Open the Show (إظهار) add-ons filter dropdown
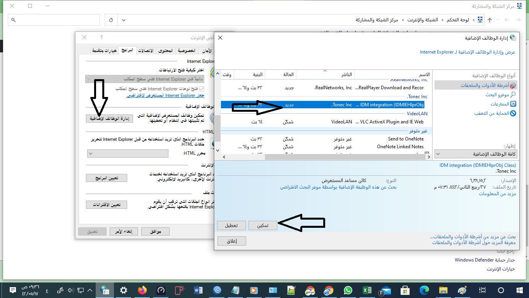529x298 pixels. pyautogui.click(x=476, y=154)
